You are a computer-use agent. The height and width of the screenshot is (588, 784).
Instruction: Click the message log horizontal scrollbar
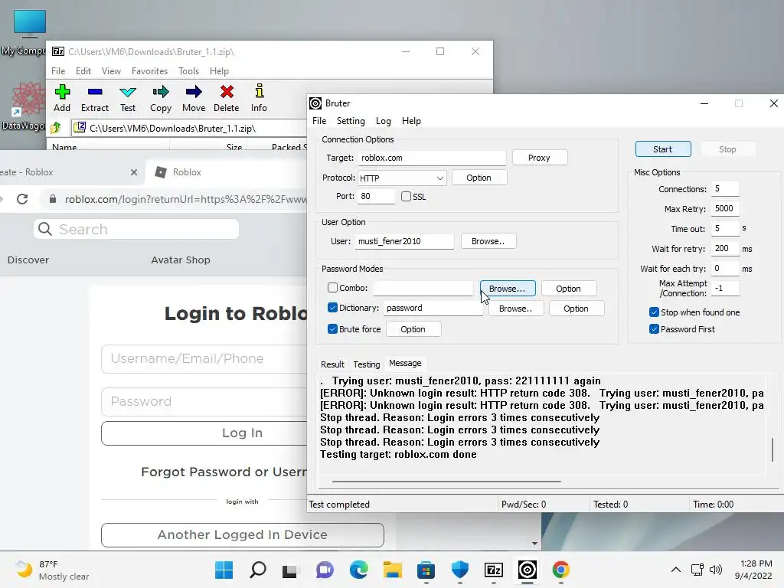pos(446,482)
